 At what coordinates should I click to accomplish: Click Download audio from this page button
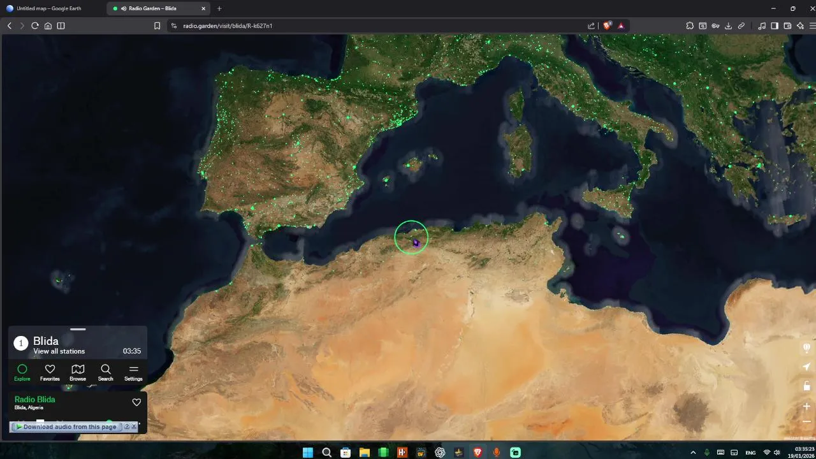[66, 426]
